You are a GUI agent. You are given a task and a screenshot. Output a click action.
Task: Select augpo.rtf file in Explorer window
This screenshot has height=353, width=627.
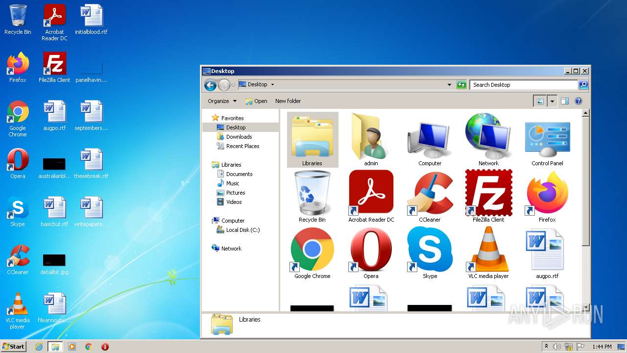coord(547,252)
